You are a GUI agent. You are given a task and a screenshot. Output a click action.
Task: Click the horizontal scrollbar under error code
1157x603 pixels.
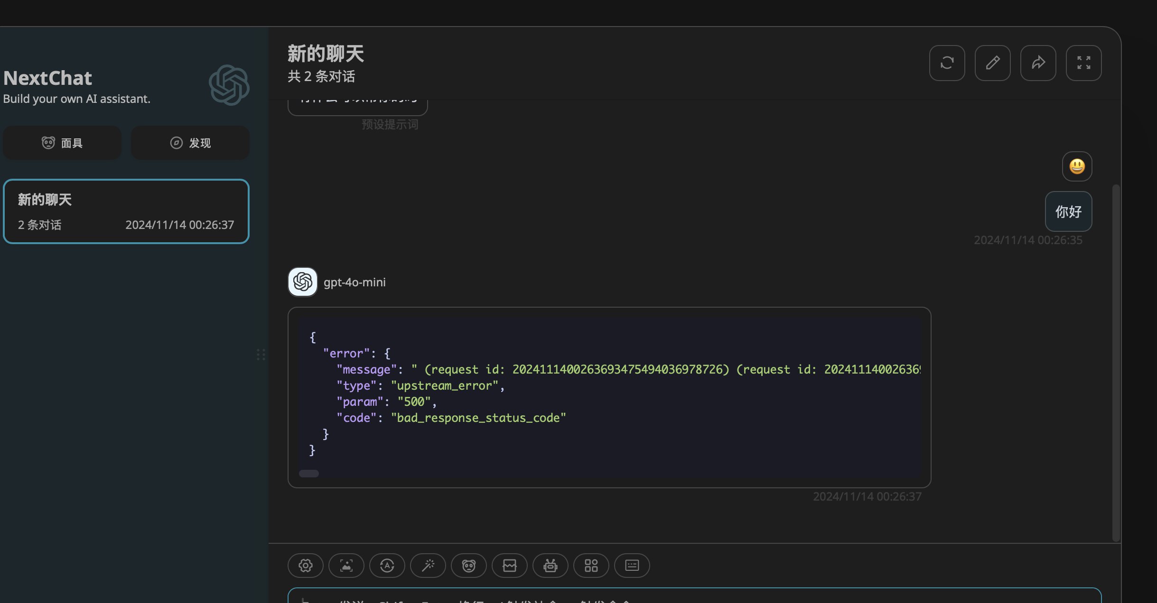[x=309, y=474]
